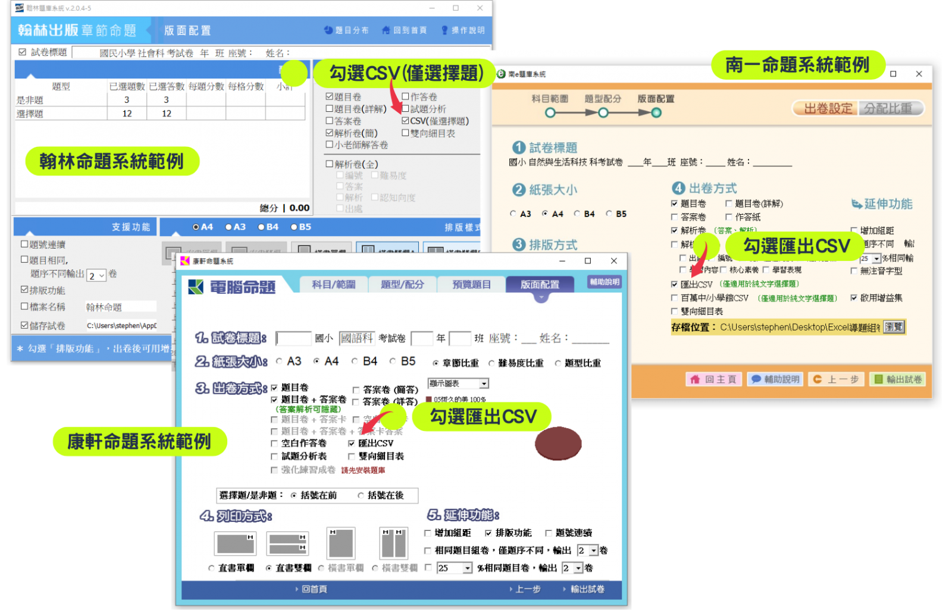Image resolution: width=952 pixels, height=610 pixels.
Task: Select B5 radio in 翰林 排版樣式 bar
Action: click(x=294, y=227)
